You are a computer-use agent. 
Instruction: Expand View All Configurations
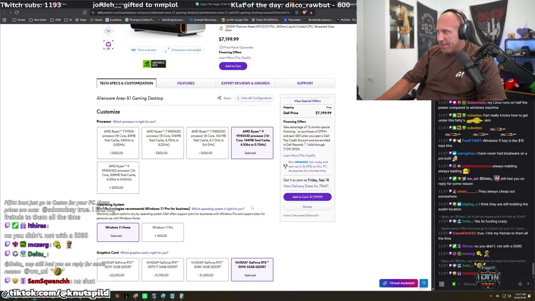255,98
